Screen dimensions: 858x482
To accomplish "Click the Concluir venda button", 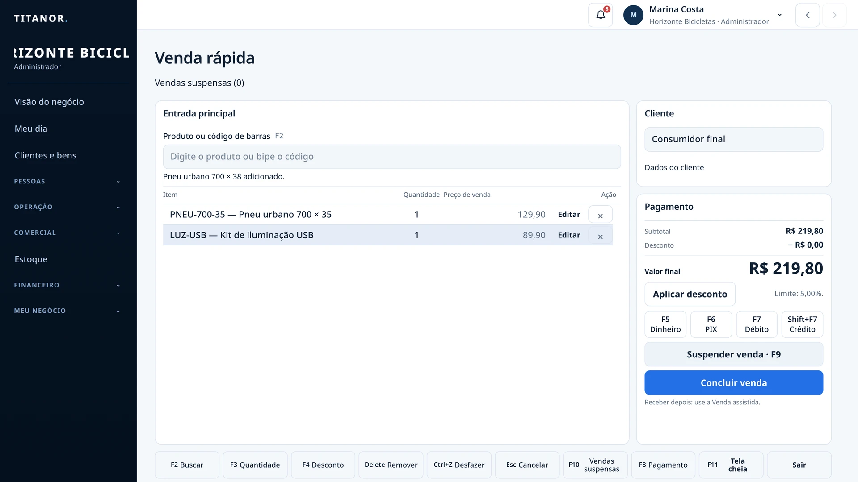I will [x=734, y=383].
